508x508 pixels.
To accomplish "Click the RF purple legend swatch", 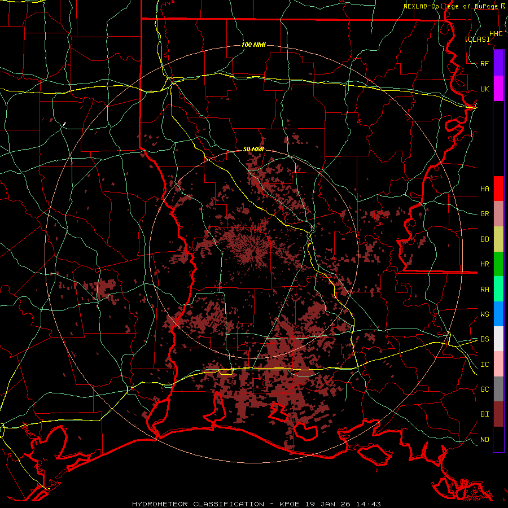I will [x=498, y=63].
